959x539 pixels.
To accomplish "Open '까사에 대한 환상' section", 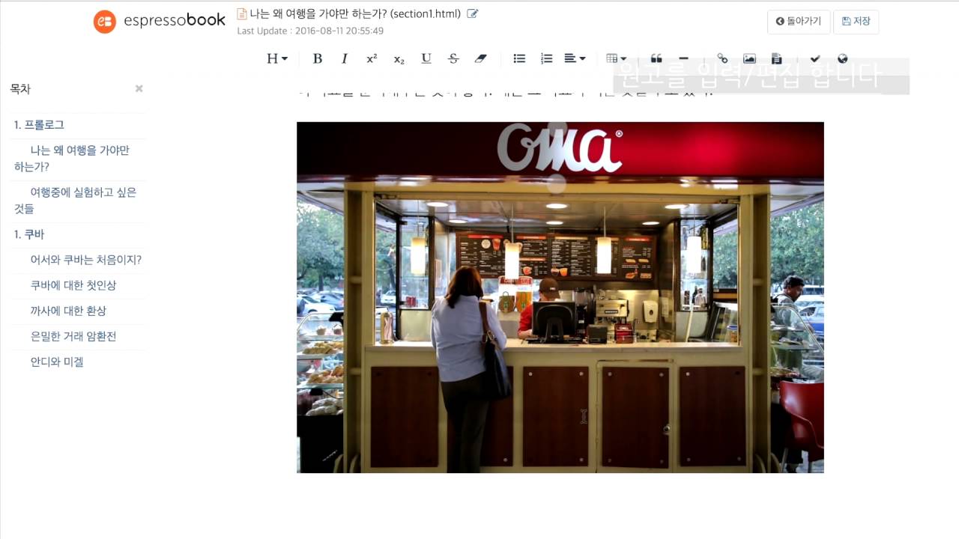I will click(68, 311).
